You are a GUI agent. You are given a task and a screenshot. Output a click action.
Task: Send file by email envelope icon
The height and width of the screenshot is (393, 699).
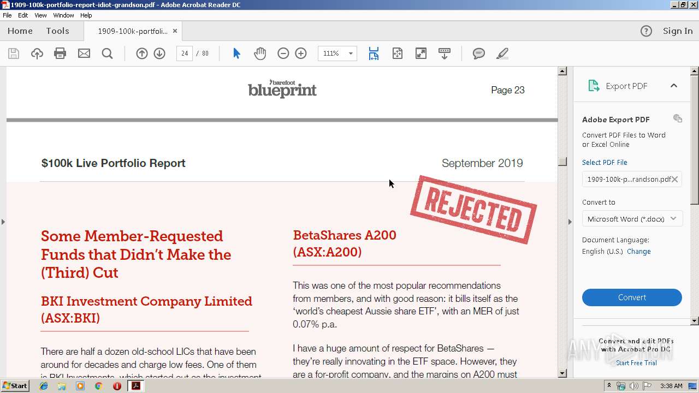pos(84,53)
